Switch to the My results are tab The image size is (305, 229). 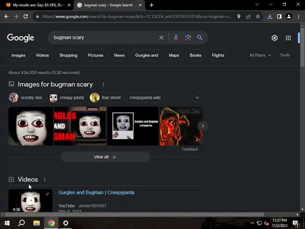pos(36,5)
